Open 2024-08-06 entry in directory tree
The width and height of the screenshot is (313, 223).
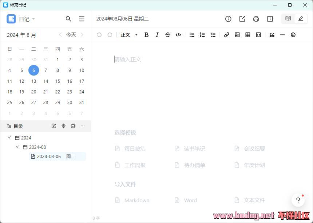(x=49, y=157)
